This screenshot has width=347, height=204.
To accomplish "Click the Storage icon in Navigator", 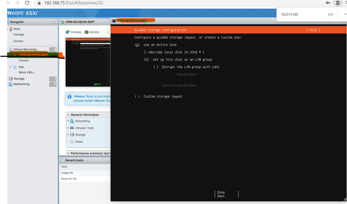I will (11, 79).
